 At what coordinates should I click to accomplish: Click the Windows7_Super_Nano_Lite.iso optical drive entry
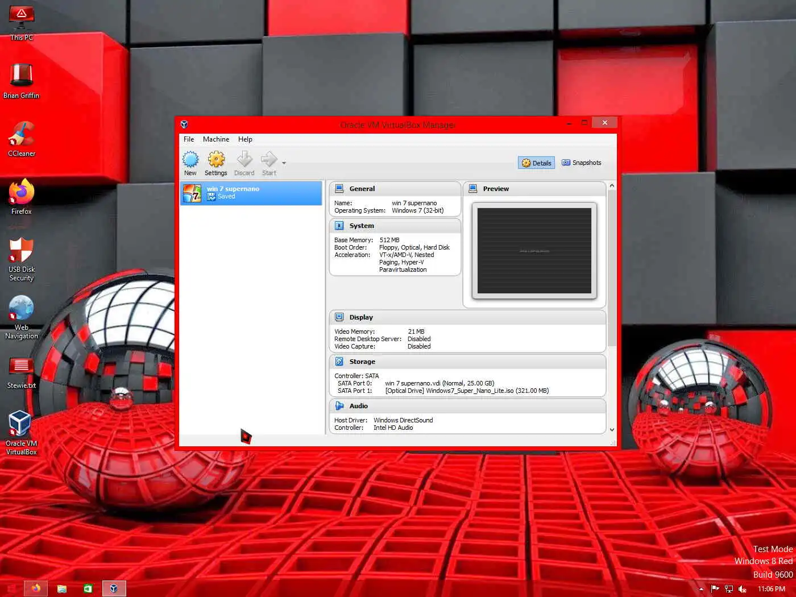point(467,391)
